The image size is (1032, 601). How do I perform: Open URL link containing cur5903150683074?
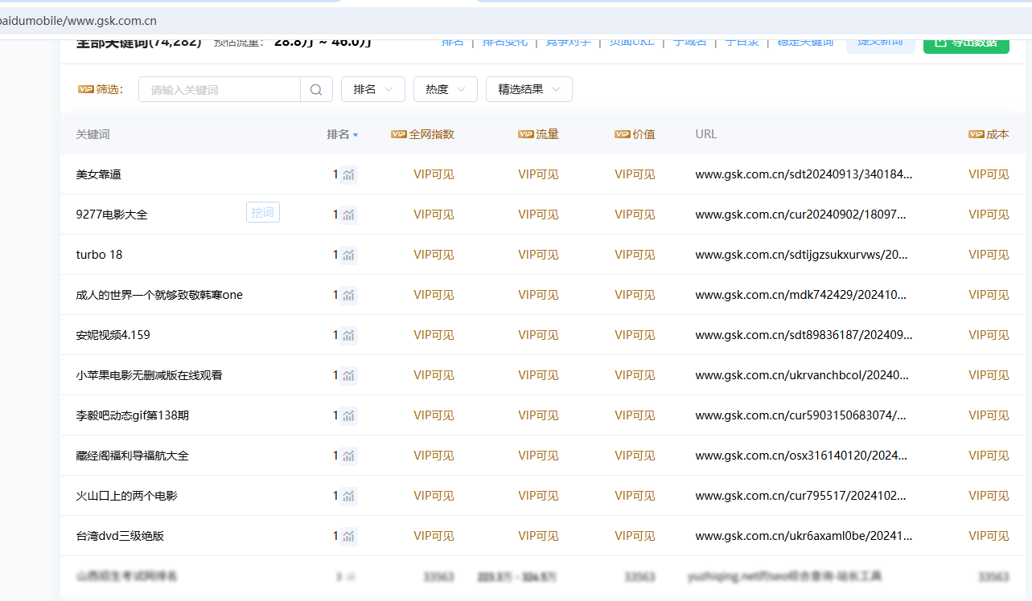[x=801, y=415]
